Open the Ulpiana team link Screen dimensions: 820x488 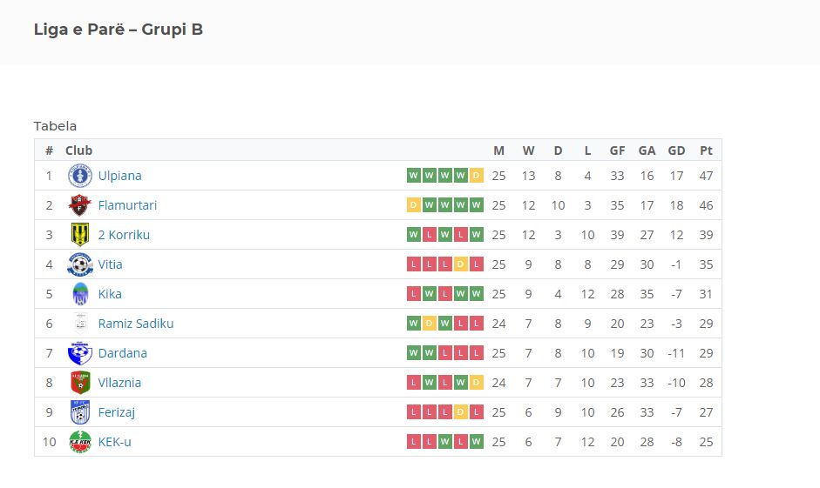[119, 176]
